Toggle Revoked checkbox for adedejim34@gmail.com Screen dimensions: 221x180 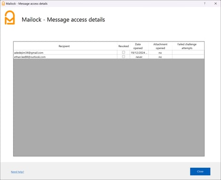123,52
